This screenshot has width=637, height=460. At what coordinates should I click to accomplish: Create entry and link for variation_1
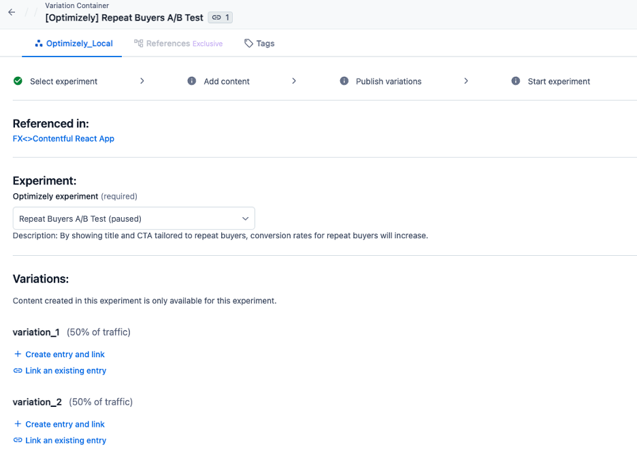59,355
